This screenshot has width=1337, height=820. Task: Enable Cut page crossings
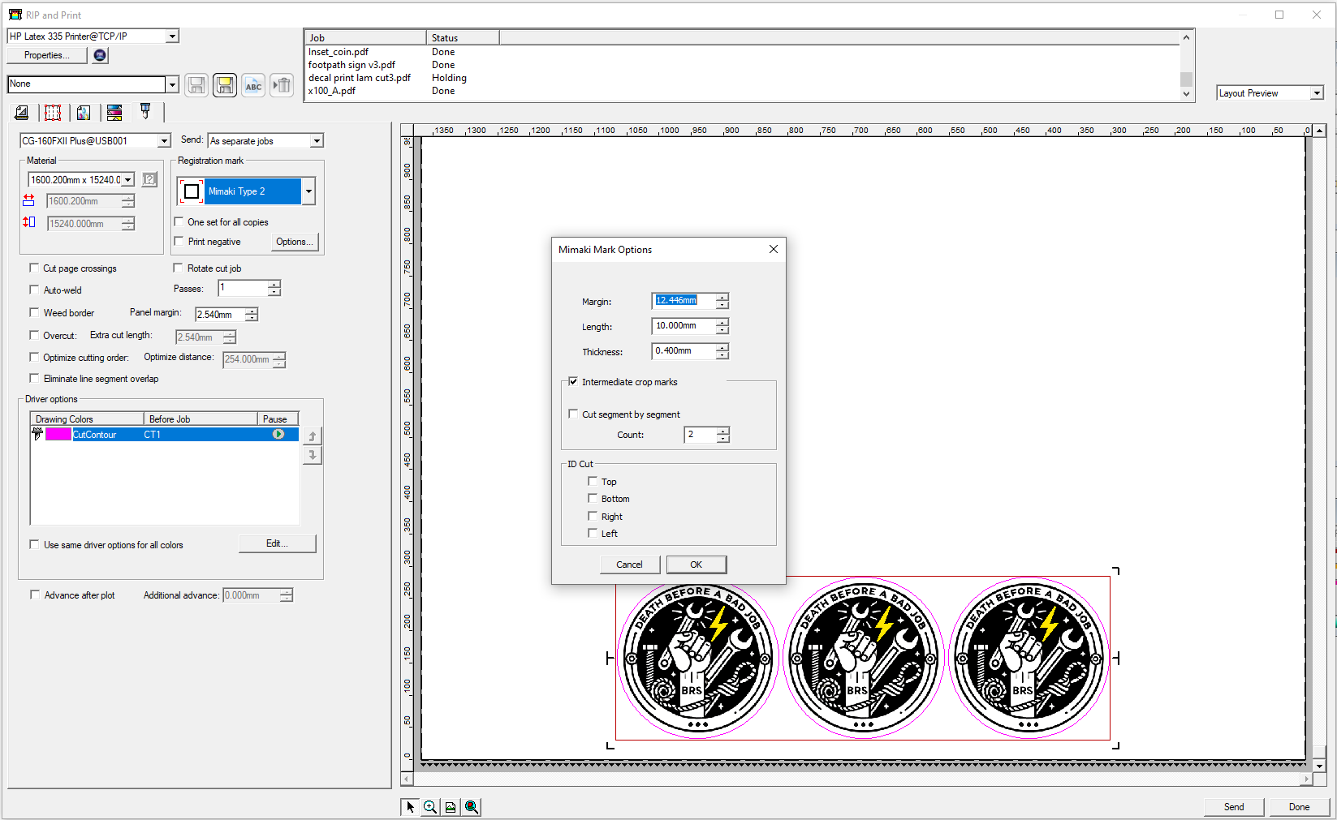[x=34, y=268]
